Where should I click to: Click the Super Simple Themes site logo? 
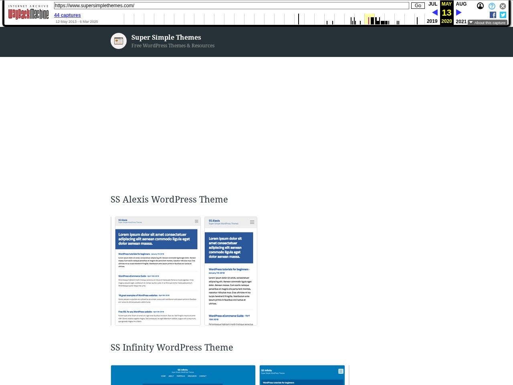pos(119,41)
